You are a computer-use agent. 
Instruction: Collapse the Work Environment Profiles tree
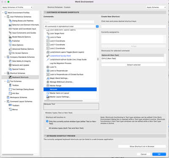tap(3, 13)
